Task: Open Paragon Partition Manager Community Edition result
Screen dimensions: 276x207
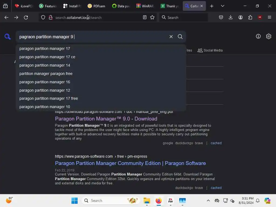Action: (130, 163)
